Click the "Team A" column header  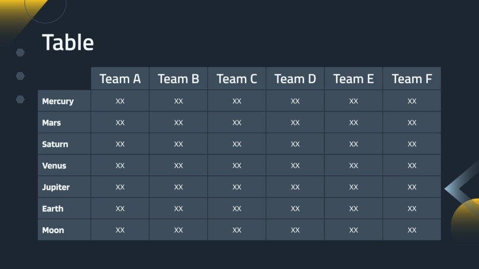click(x=120, y=79)
